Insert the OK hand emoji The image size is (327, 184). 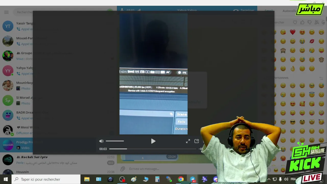point(293,68)
